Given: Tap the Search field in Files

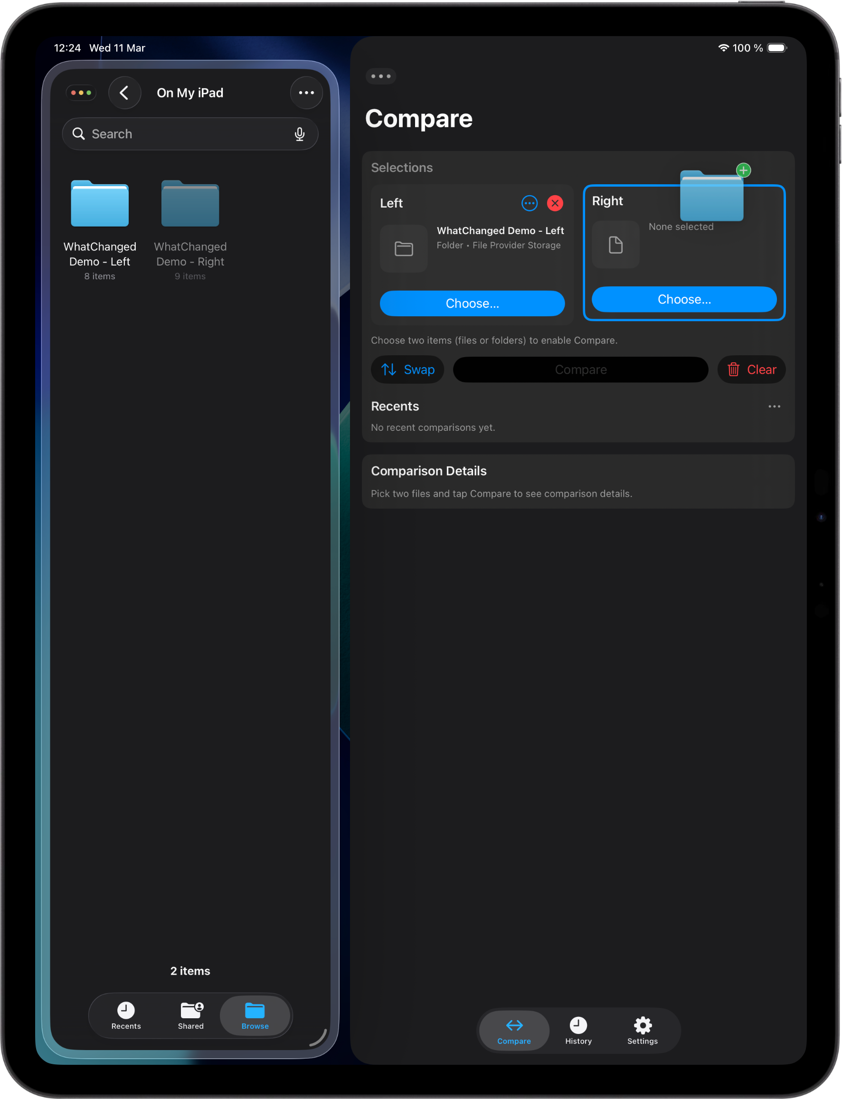Looking at the screenshot, I should 190,134.
